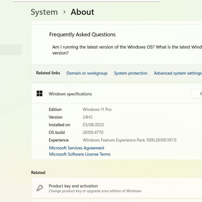Open the latest Windows version FAQ question

(127, 50)
